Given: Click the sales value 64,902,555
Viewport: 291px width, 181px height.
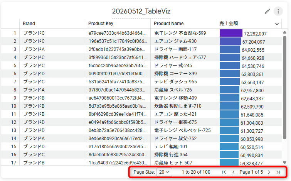Looking at the screenshot, I should click(x=253, y=50).
